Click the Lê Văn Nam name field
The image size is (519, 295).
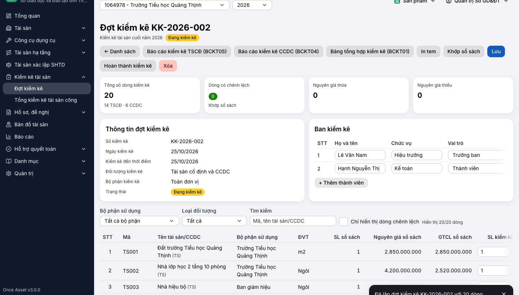coord(360,155)
